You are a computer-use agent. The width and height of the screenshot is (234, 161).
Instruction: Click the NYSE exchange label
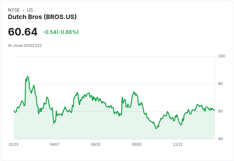pyautogui.click(x=14, y=10)
